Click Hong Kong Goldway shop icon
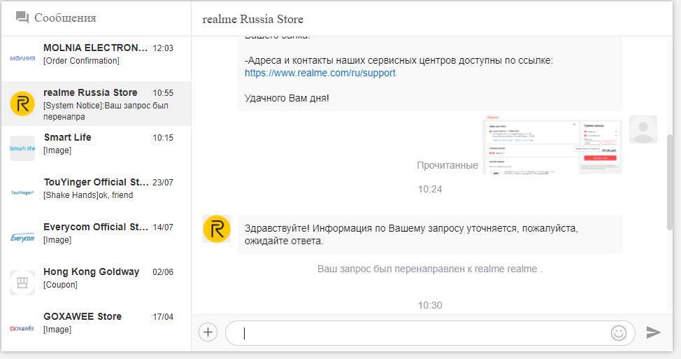Screen dimensions: 681x359 pos(22,283)
